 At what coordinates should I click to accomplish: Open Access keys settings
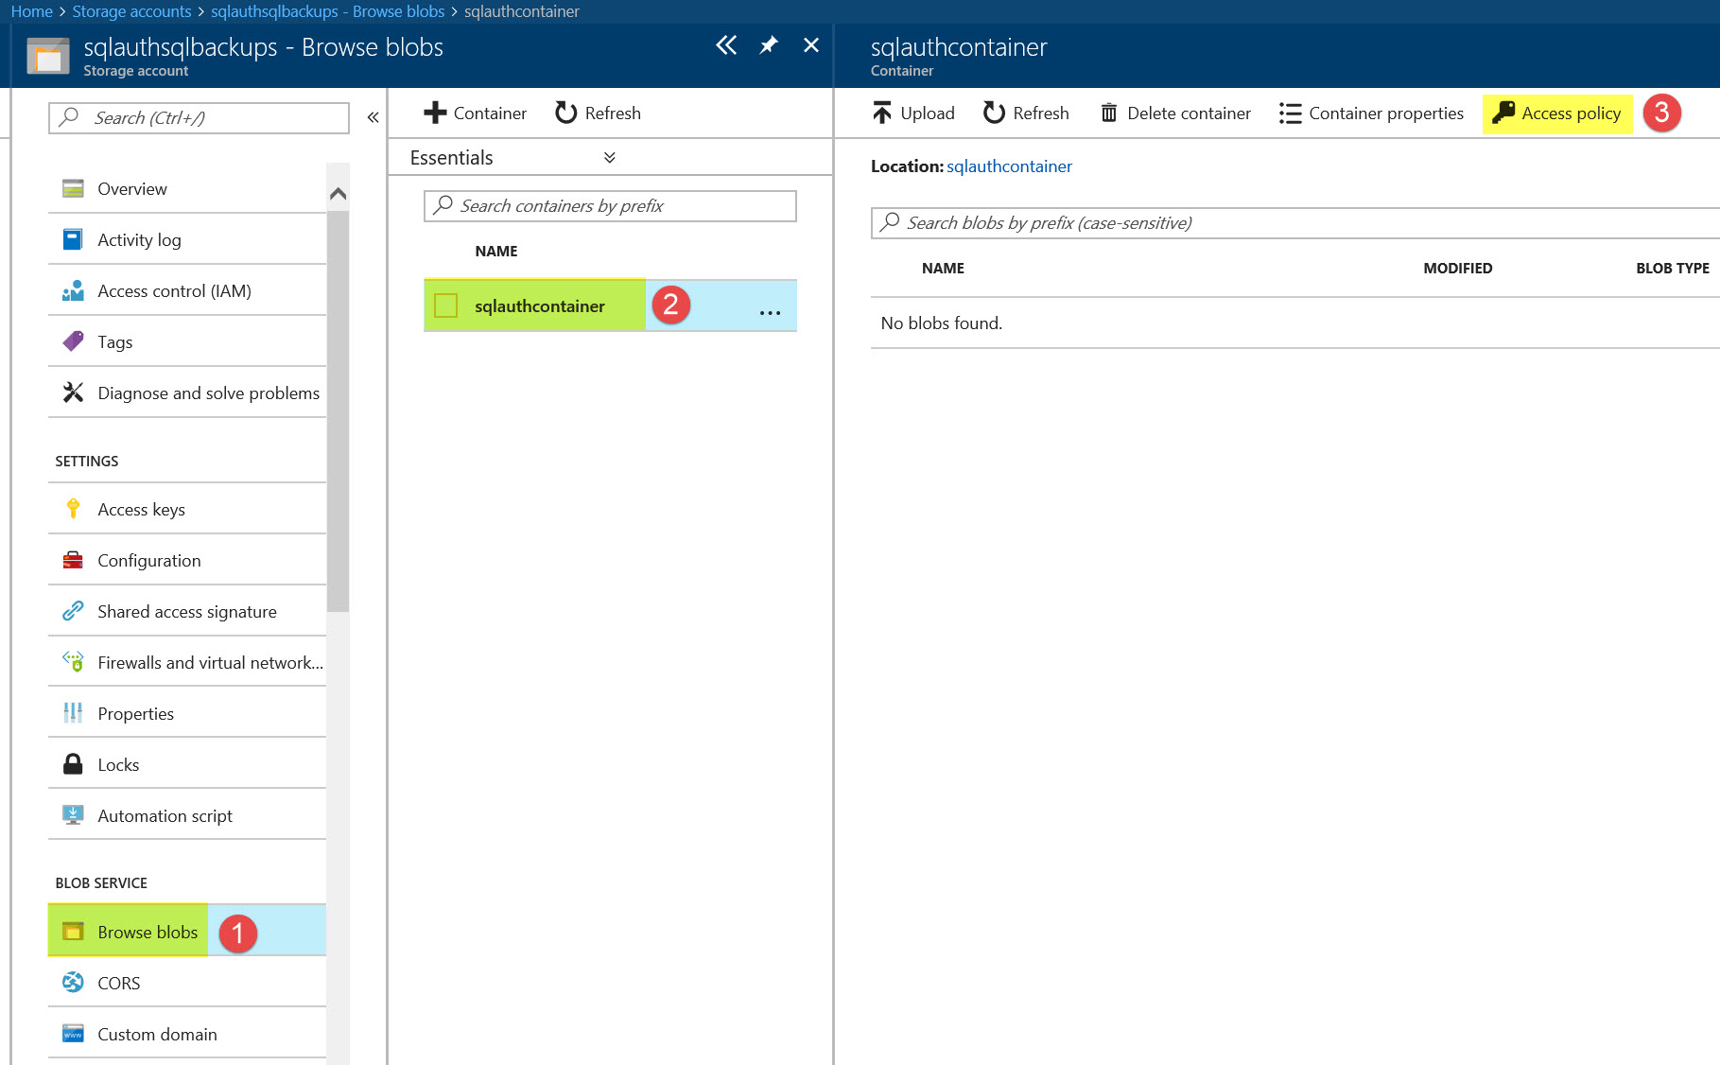coord(187,509)
